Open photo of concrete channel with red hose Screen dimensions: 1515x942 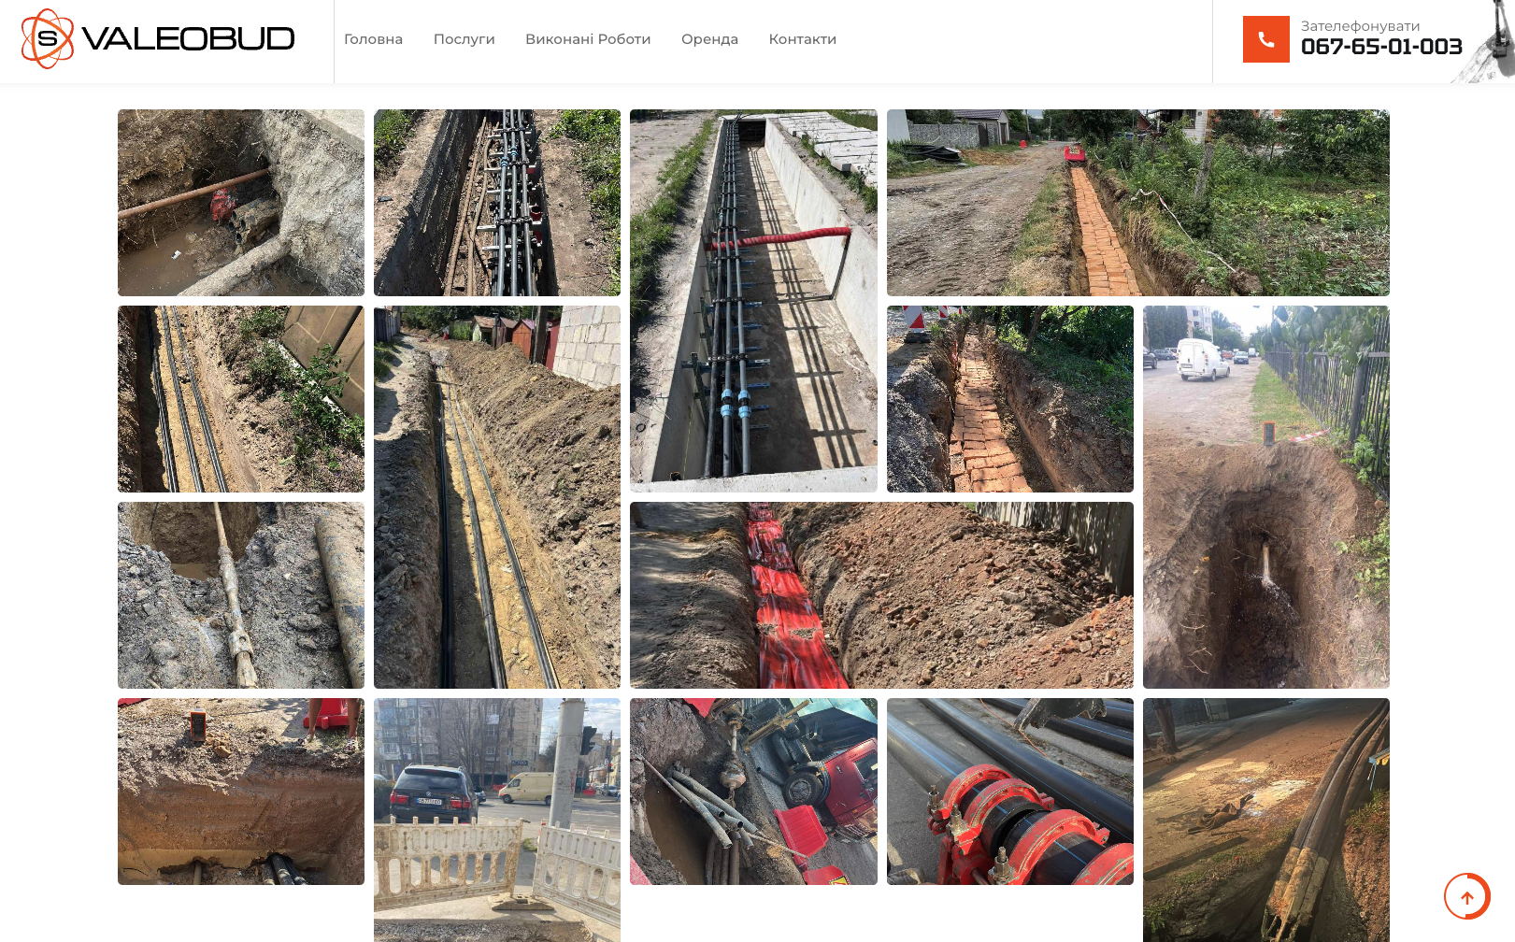pyautogui.click(x=753, y=301)
